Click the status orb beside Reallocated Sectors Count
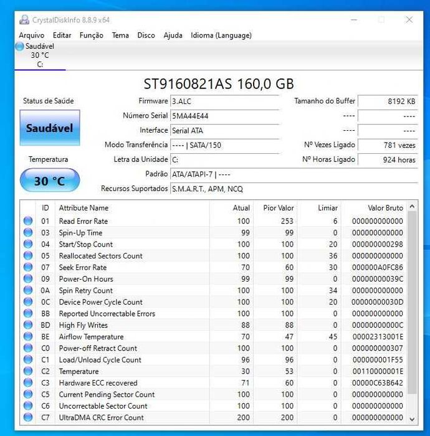This screenshot has width=430, height=436. tap(28, 255)
